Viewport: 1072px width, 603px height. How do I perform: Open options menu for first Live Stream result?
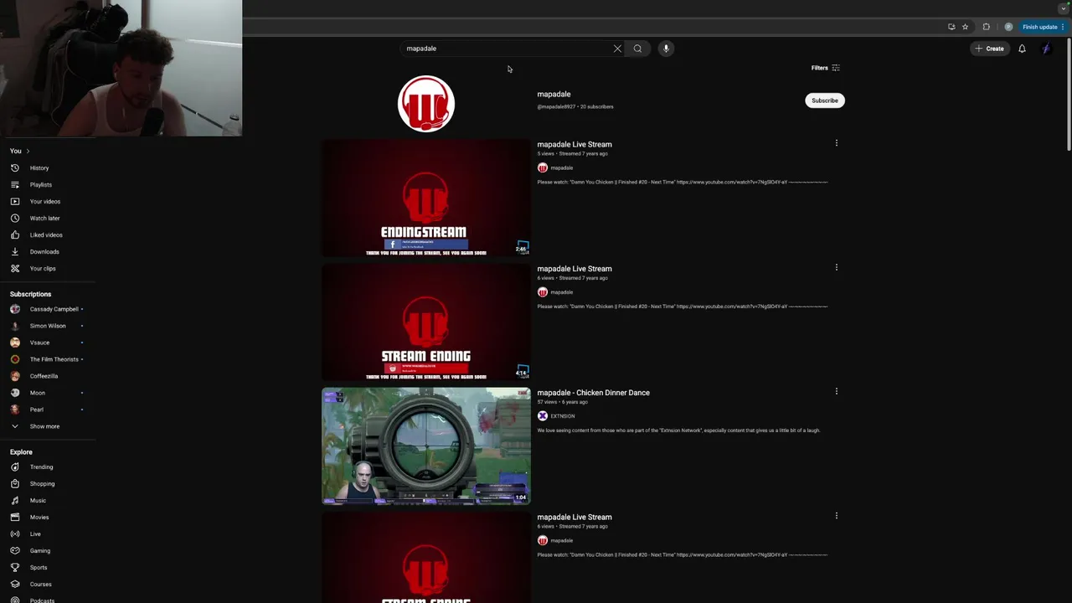point(836,143)
